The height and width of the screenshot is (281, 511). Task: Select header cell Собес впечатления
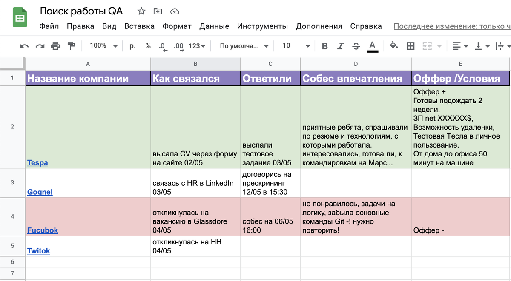point(356,78)
